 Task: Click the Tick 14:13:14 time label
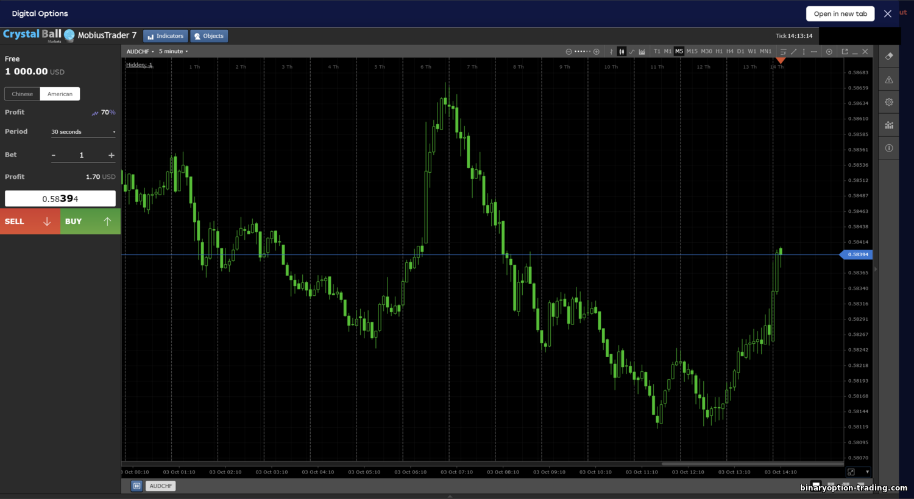pos(794,36)
